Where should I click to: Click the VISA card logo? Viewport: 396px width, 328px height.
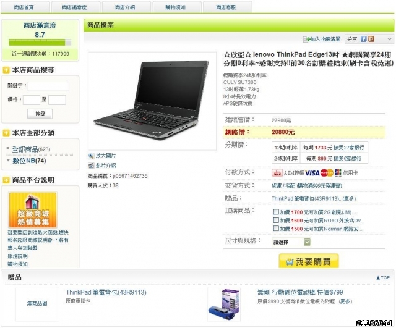click(x=312, y=173)
